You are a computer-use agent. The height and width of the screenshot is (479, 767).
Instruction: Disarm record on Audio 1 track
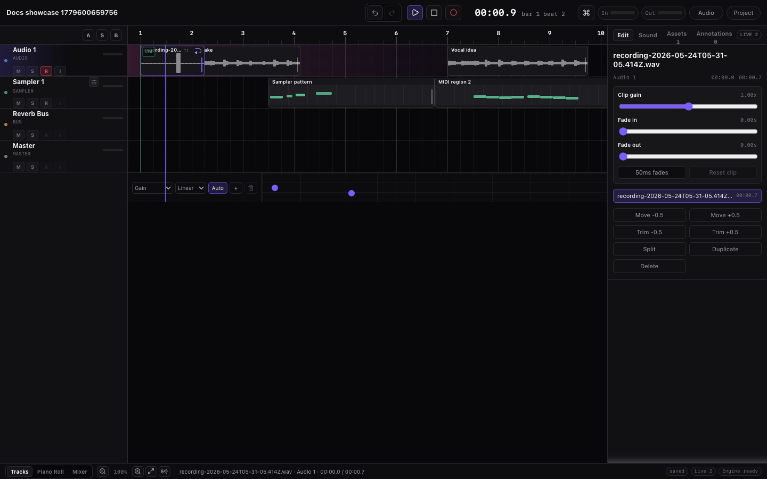[x=46, y=71]
